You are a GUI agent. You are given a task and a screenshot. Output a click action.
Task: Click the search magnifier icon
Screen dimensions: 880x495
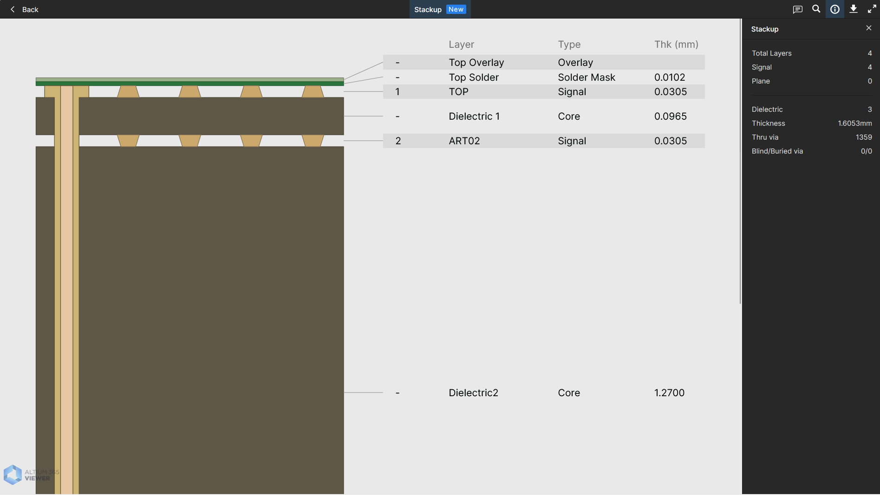816,9
